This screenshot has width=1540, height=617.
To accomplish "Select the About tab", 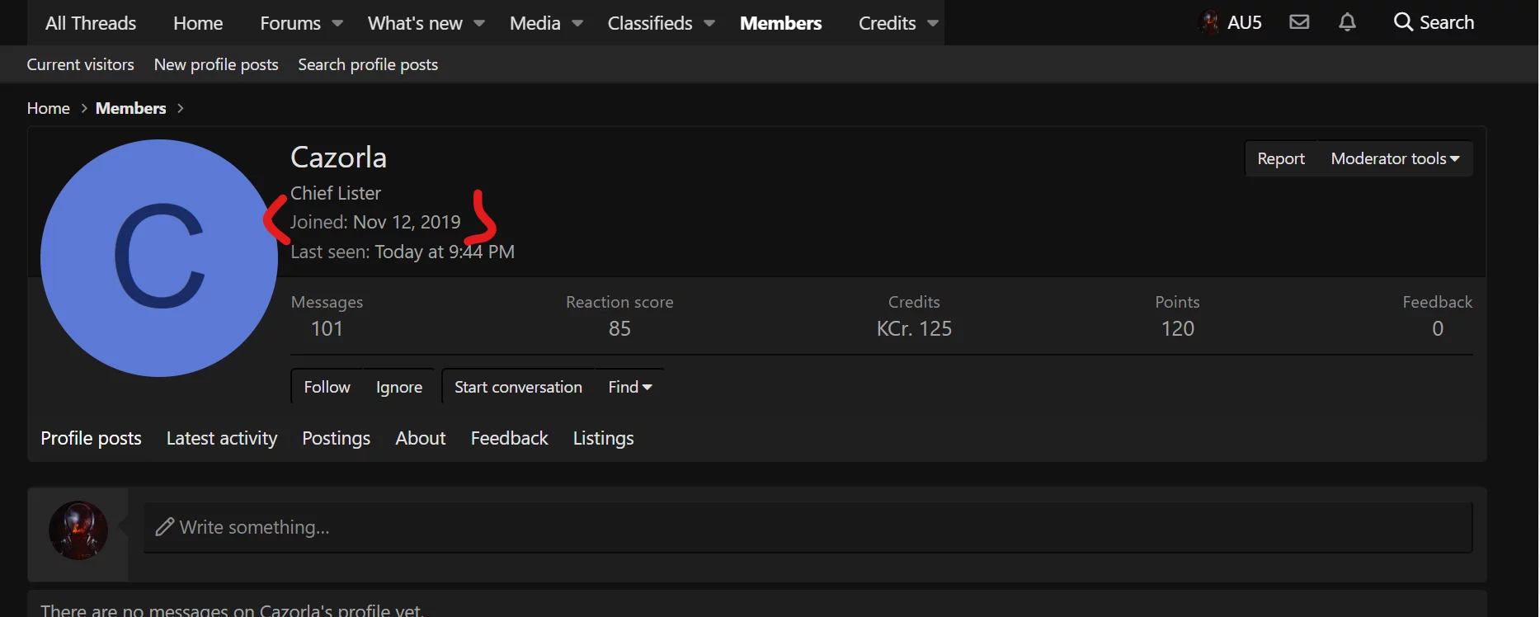I will click(x=420, y=438).
